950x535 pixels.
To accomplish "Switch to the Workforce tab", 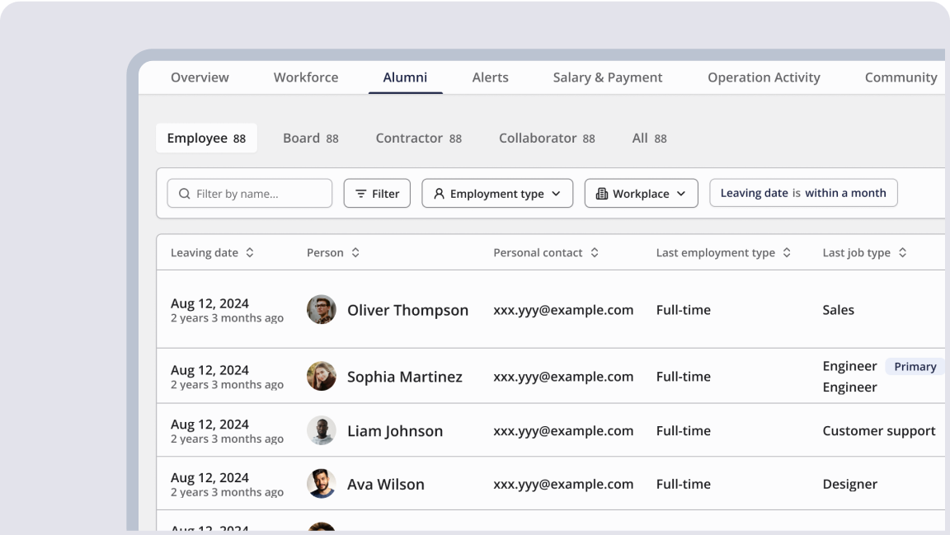I will 306,77.
